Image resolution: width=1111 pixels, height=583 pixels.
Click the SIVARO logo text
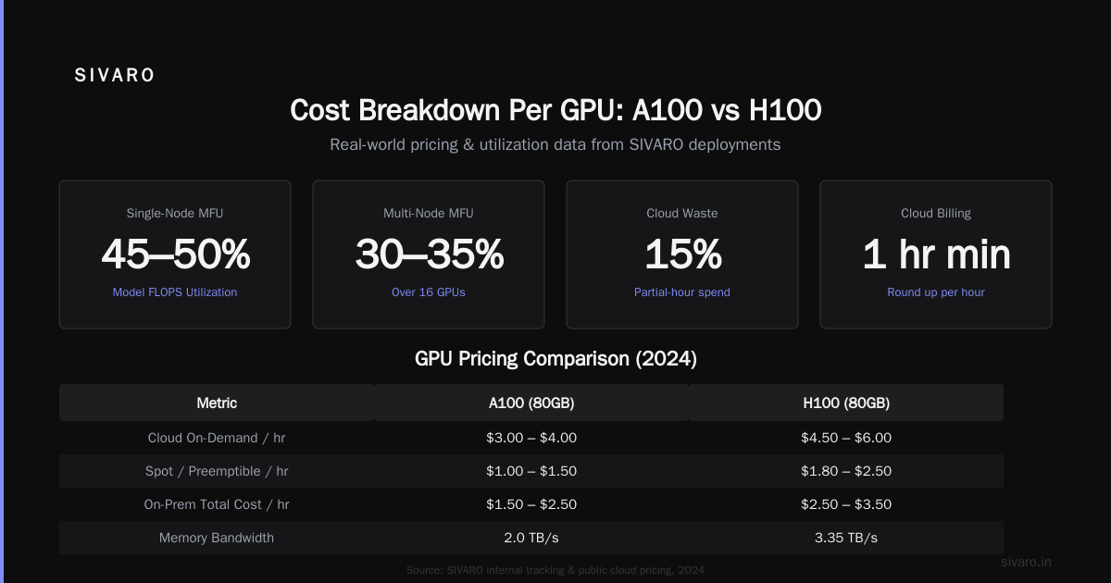[x=115, y=76]
